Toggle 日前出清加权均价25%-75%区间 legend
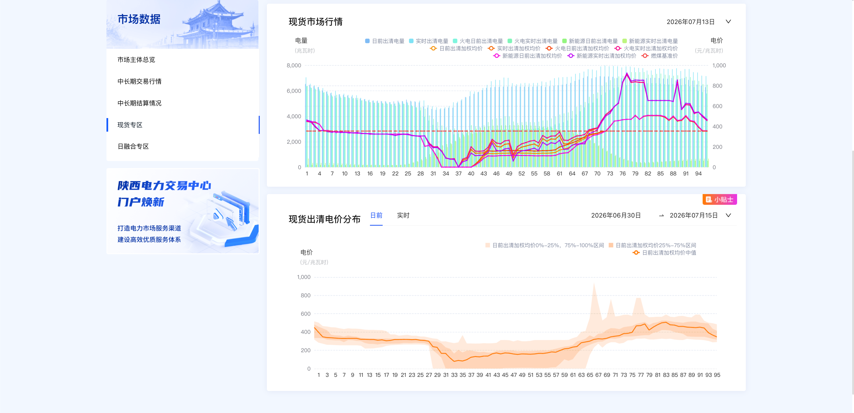 tap(652, 245)
